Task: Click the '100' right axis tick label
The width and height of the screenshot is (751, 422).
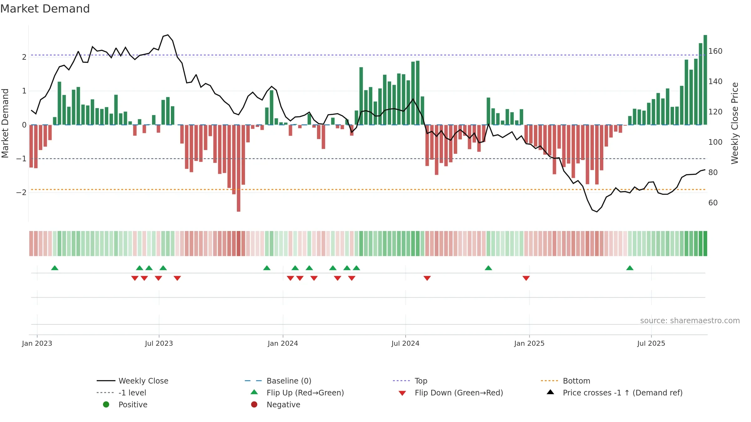Action: click(715, 142)
